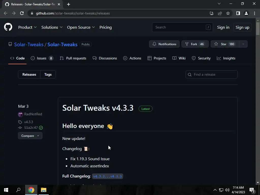Close the Releases browser tab

(59, 4)
